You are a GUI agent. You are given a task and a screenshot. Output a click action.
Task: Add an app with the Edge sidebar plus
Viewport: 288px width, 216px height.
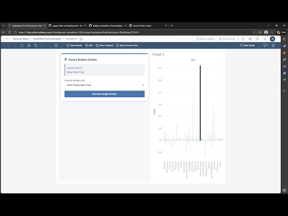[284, 91]
